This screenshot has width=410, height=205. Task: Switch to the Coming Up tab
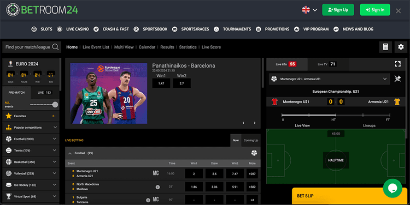click(x=251, y=140)
